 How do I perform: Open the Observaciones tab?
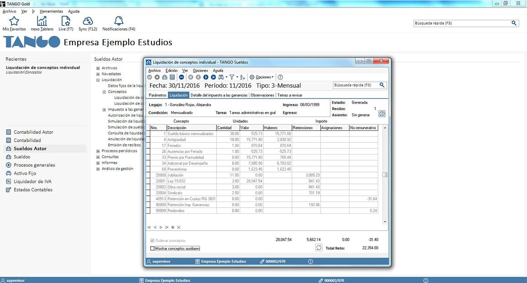pyautogui.click(x=262, y=95)
